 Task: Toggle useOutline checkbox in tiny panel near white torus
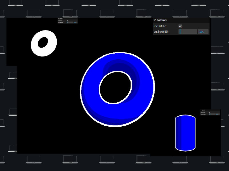[x=67, y=21]
